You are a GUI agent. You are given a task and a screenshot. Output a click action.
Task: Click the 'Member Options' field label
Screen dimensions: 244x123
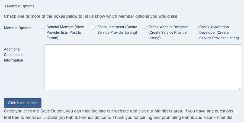pyautogui.click(x=18, y=28)
